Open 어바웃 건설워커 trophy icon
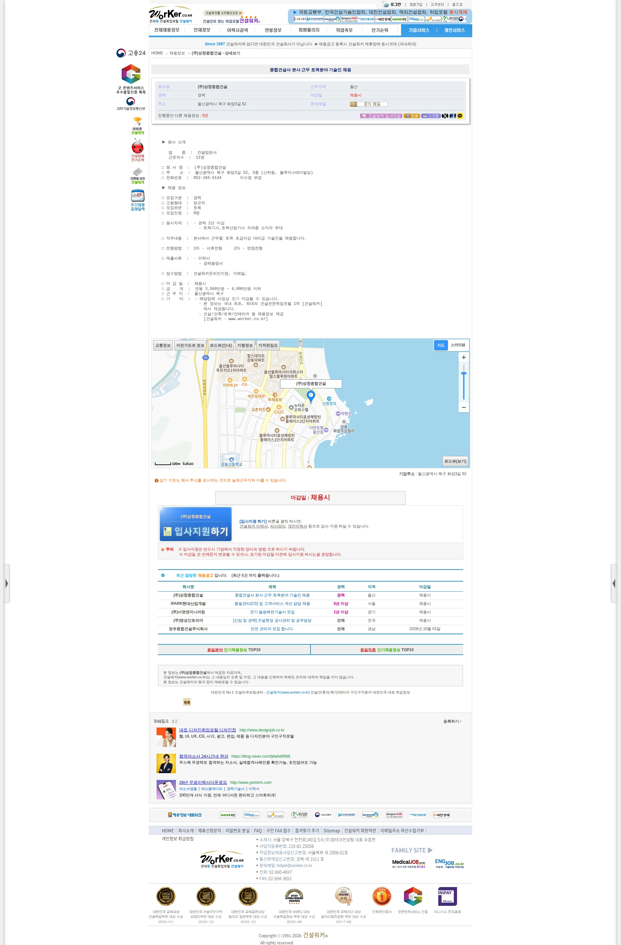This screenshot has height=945, width=621. coord(138,126)
